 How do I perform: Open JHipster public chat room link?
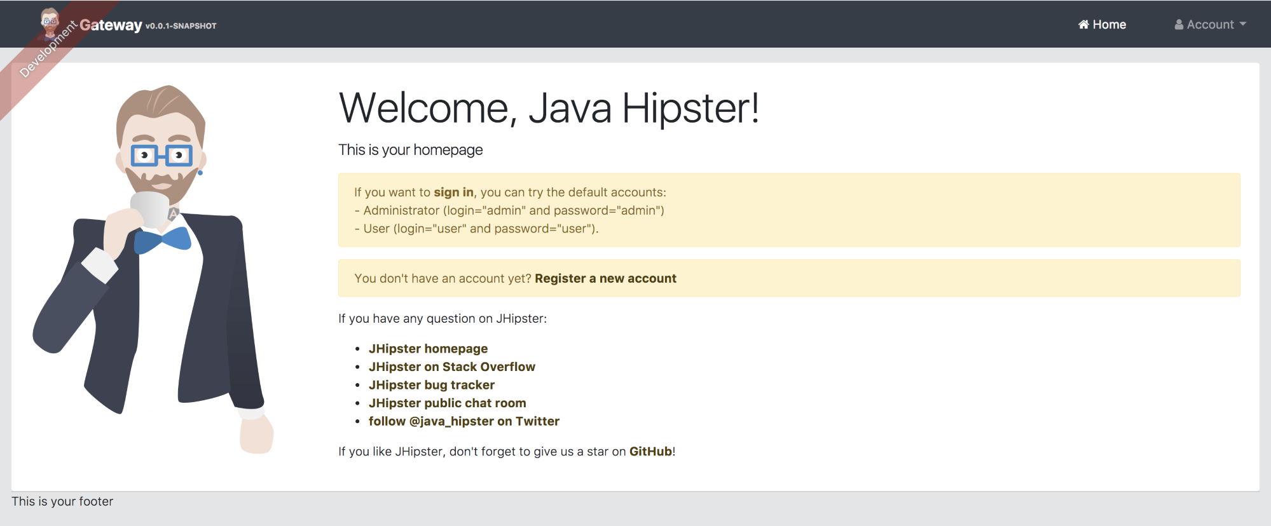pyautogui.click(x=447, y=403)
